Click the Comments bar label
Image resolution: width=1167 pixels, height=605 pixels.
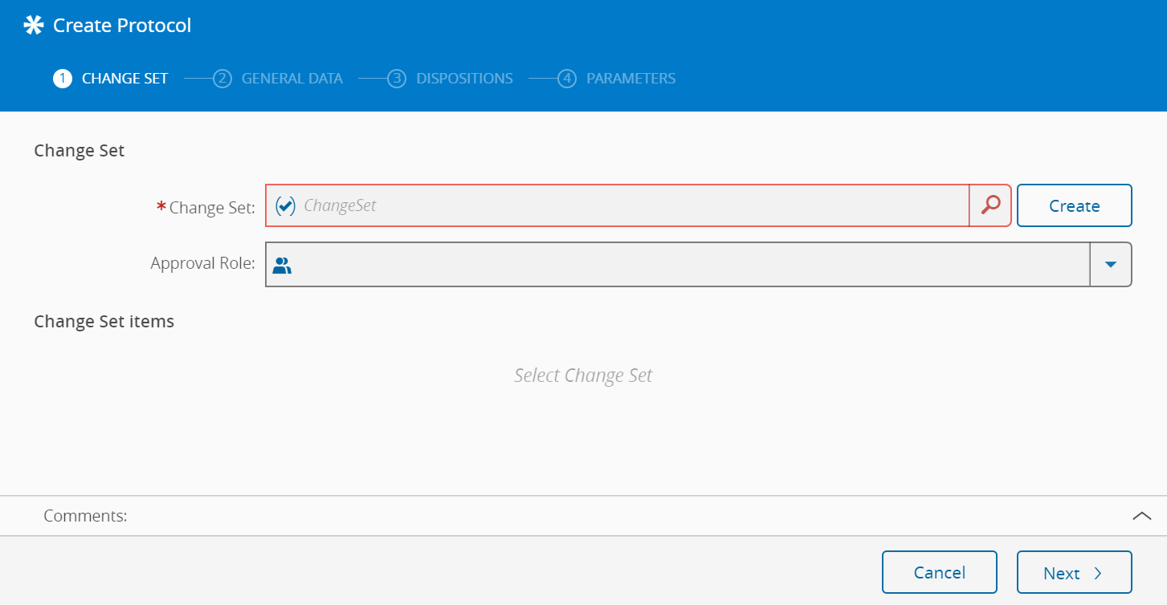tap(85, 516)
